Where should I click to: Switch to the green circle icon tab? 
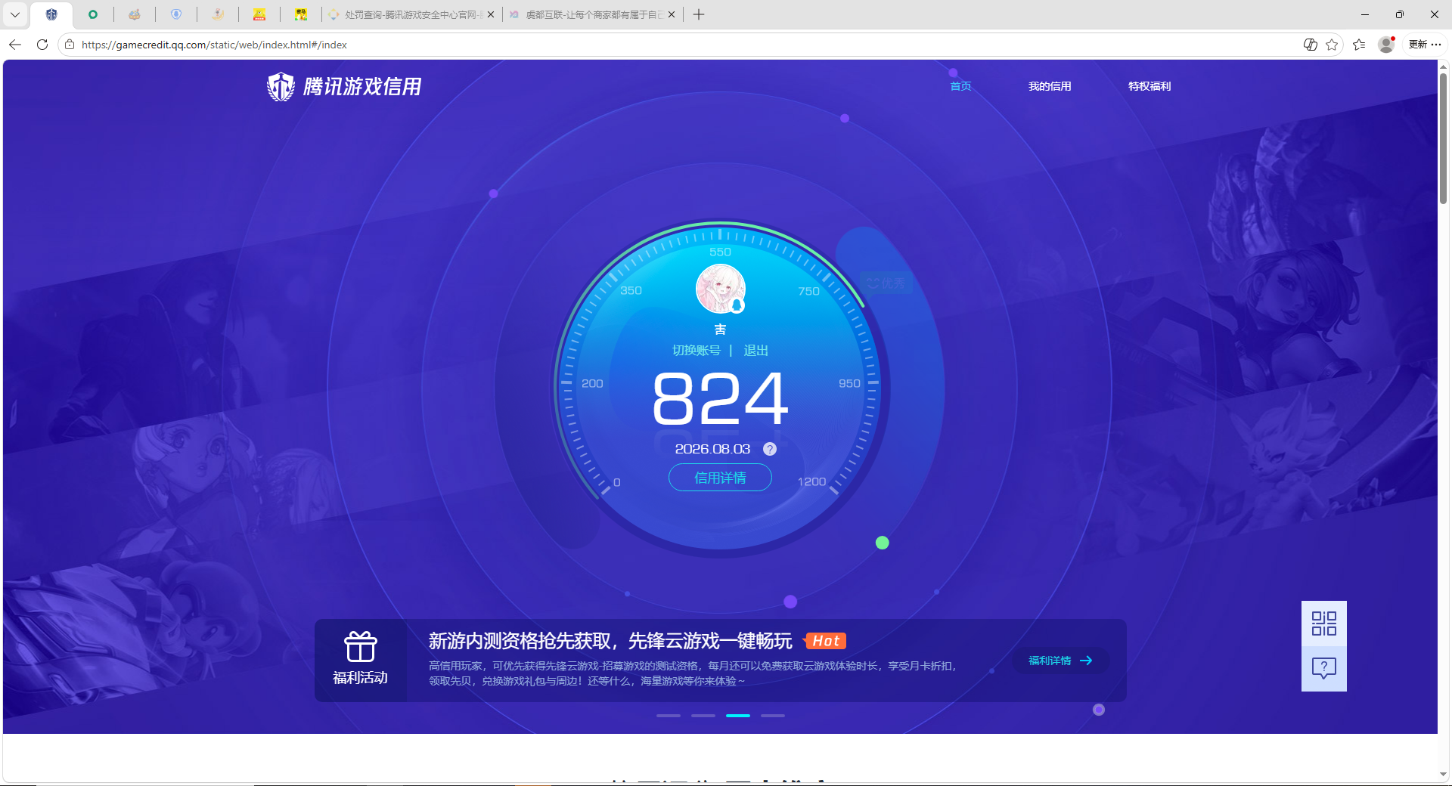click(x=93, y=14)
